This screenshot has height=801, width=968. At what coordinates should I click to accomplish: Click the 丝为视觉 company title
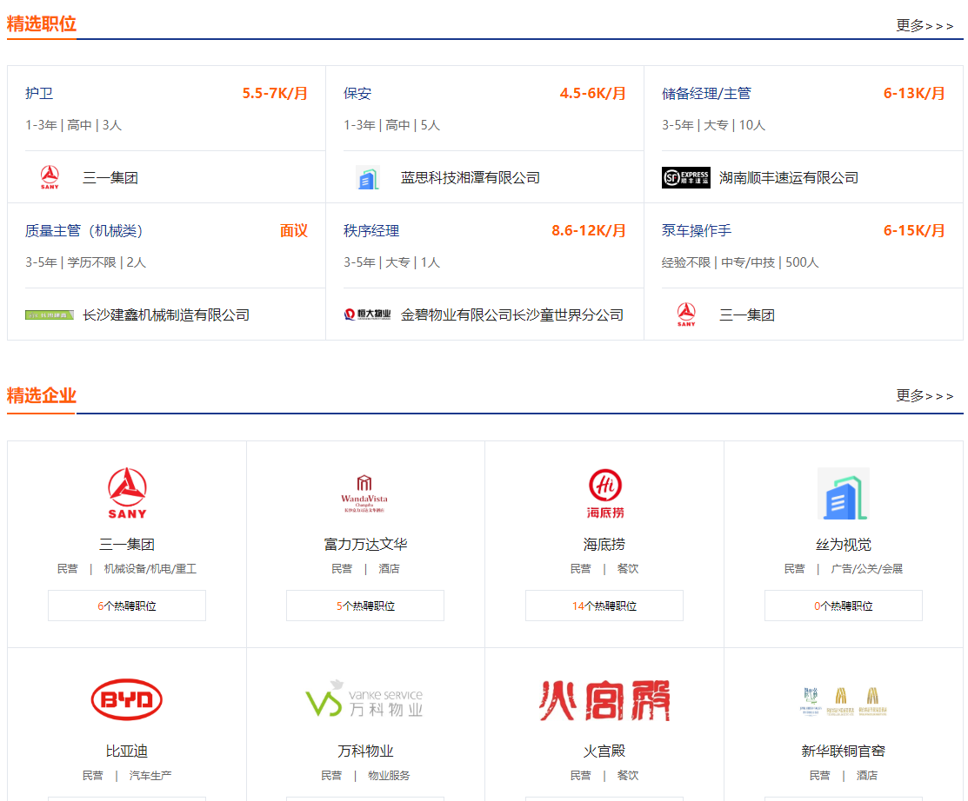(x=844, y=545)
